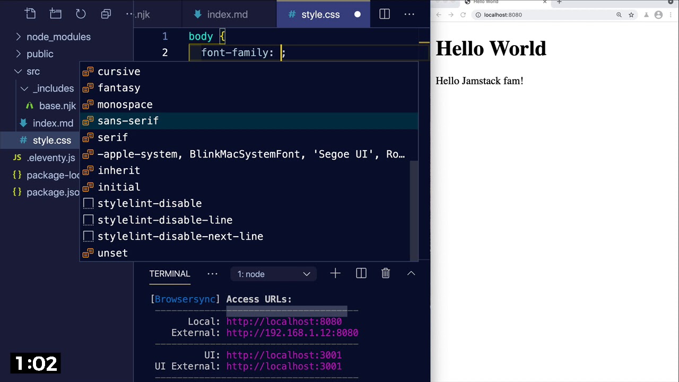Click the browser zoom magnifier icon
The width and height of the screenshot is (679, 382).
click(x=619, y=15)
